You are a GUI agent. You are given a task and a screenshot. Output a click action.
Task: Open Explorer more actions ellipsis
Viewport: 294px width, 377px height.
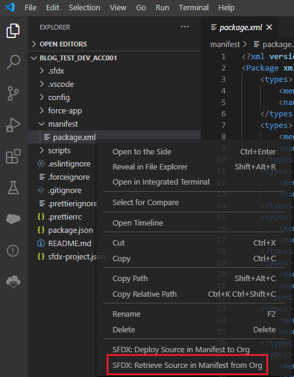[x=185, y=27]
